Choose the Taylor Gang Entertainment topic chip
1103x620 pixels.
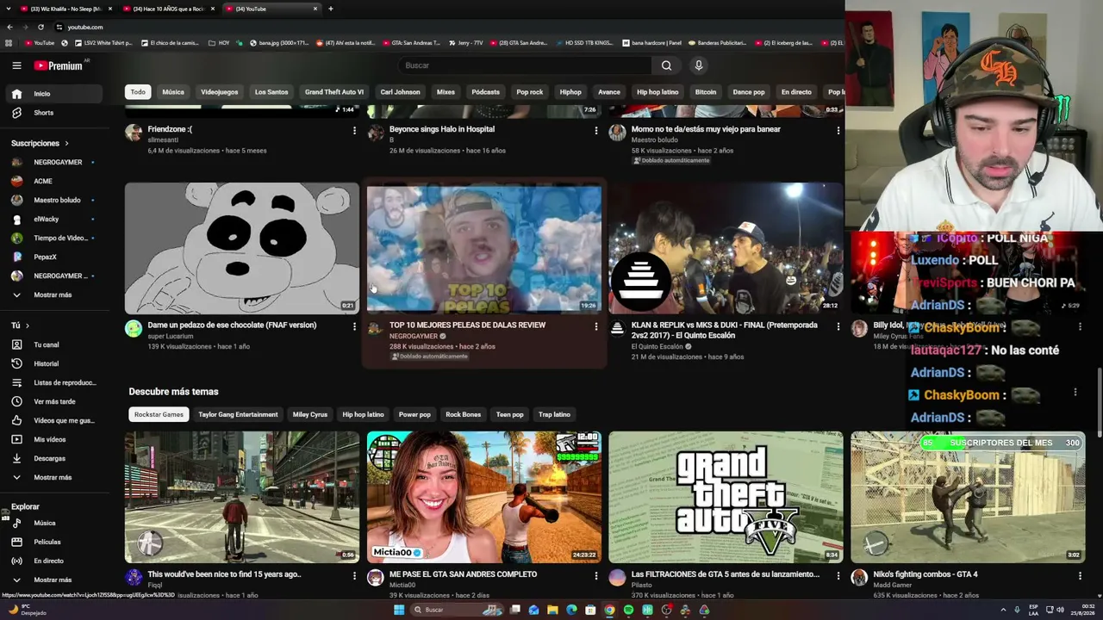[239, 414]
